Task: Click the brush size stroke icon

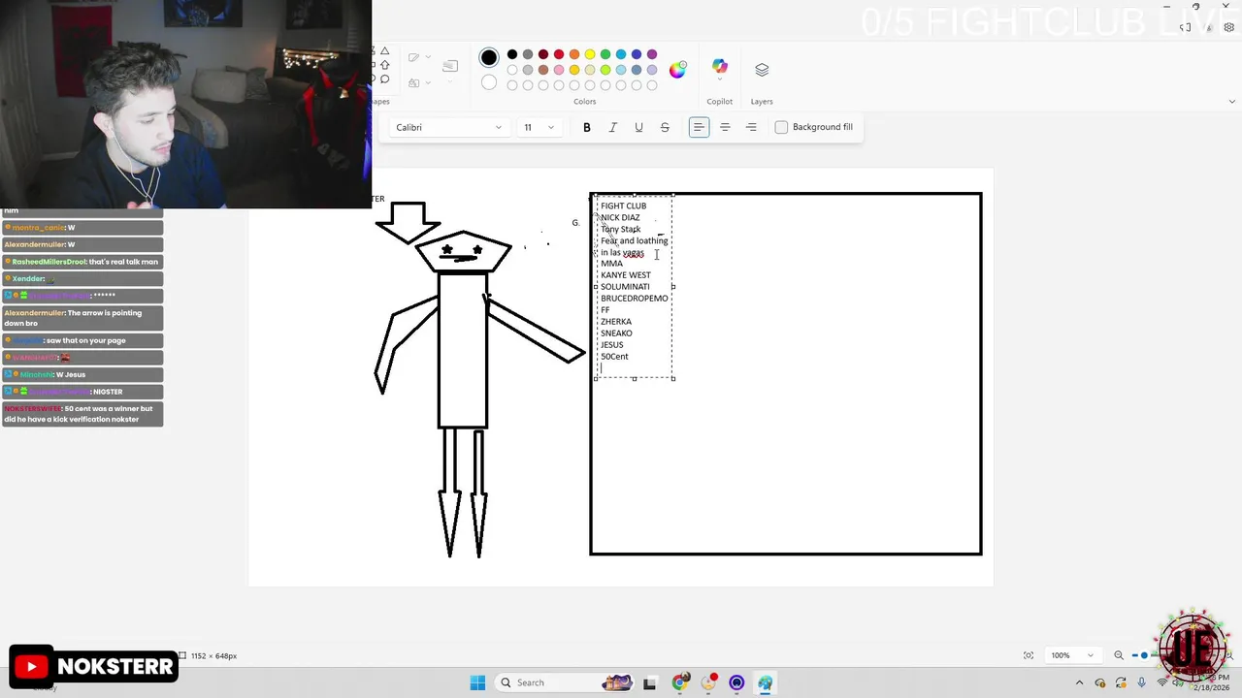Action: click(x=450, y=66)
